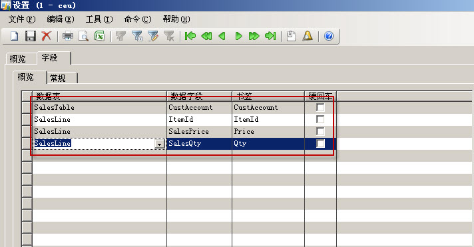Click the SalesPrice data field cell
The height and width of the screenshot is (247, 474).
point(199,132)
